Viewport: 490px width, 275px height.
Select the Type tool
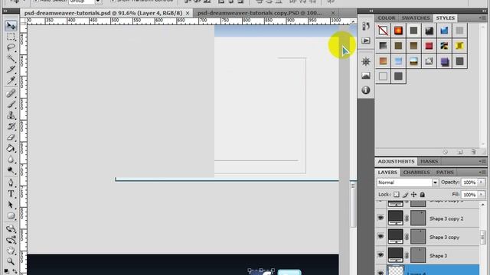pyautogui.click(x=11, y=193)
